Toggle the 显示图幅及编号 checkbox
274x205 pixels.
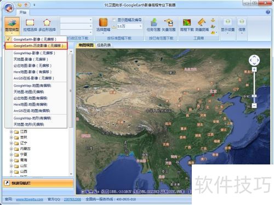click(x=114, y=20)
